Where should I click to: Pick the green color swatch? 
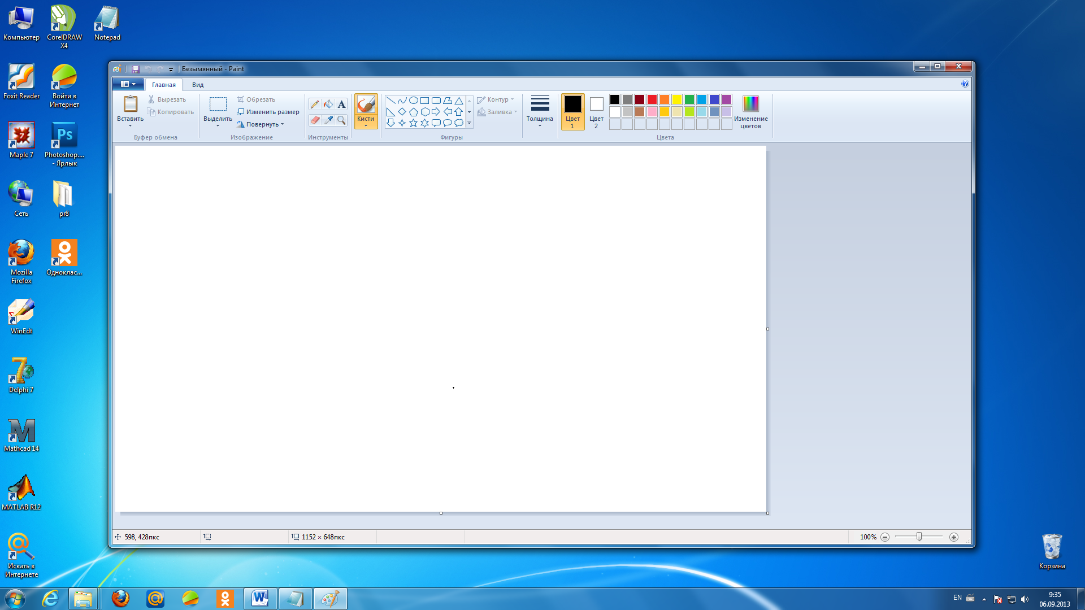pyautogui.click(x=689, y=99)
